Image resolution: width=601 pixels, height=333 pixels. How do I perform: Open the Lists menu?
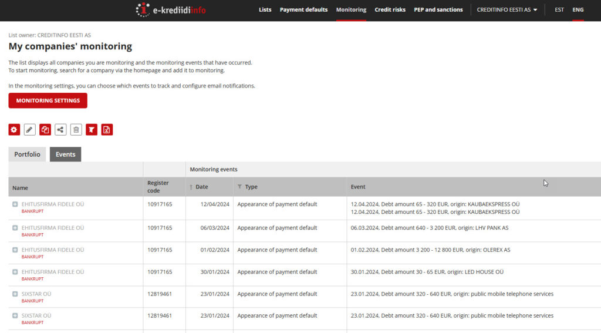click(x=265, y=9)
